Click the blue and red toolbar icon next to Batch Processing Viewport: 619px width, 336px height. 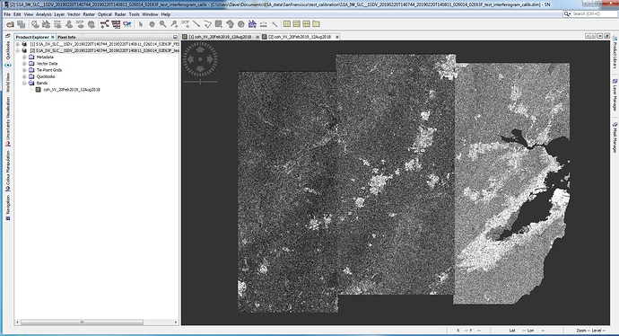tap(127, 24)
